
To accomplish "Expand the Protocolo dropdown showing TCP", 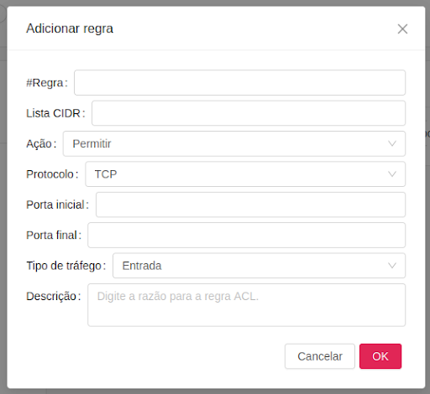I will (x=245, y=174).
